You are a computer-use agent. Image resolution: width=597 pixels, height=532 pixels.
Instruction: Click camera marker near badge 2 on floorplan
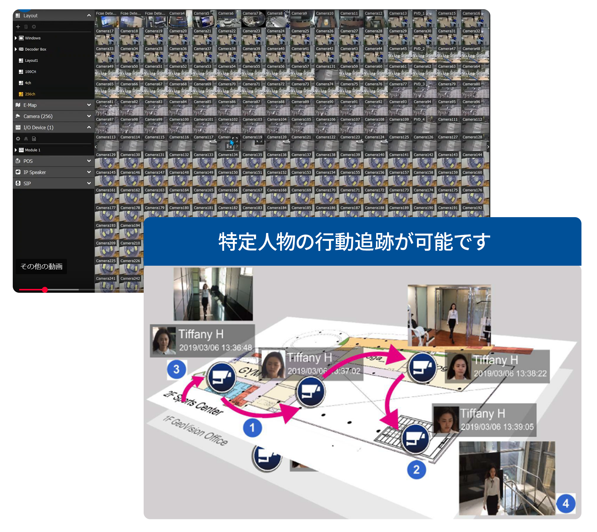click(415, 439)
